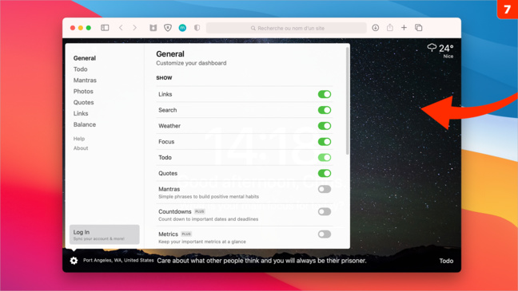The width and height of the screenshot is (518, 291).
Task: Click the quote about being a prisoner
Action: (261, 261)
